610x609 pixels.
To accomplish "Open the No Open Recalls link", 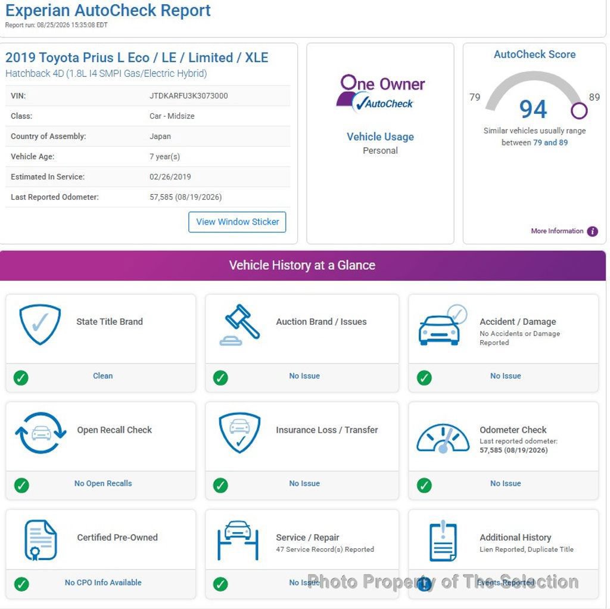I will (x=103, y=483).
